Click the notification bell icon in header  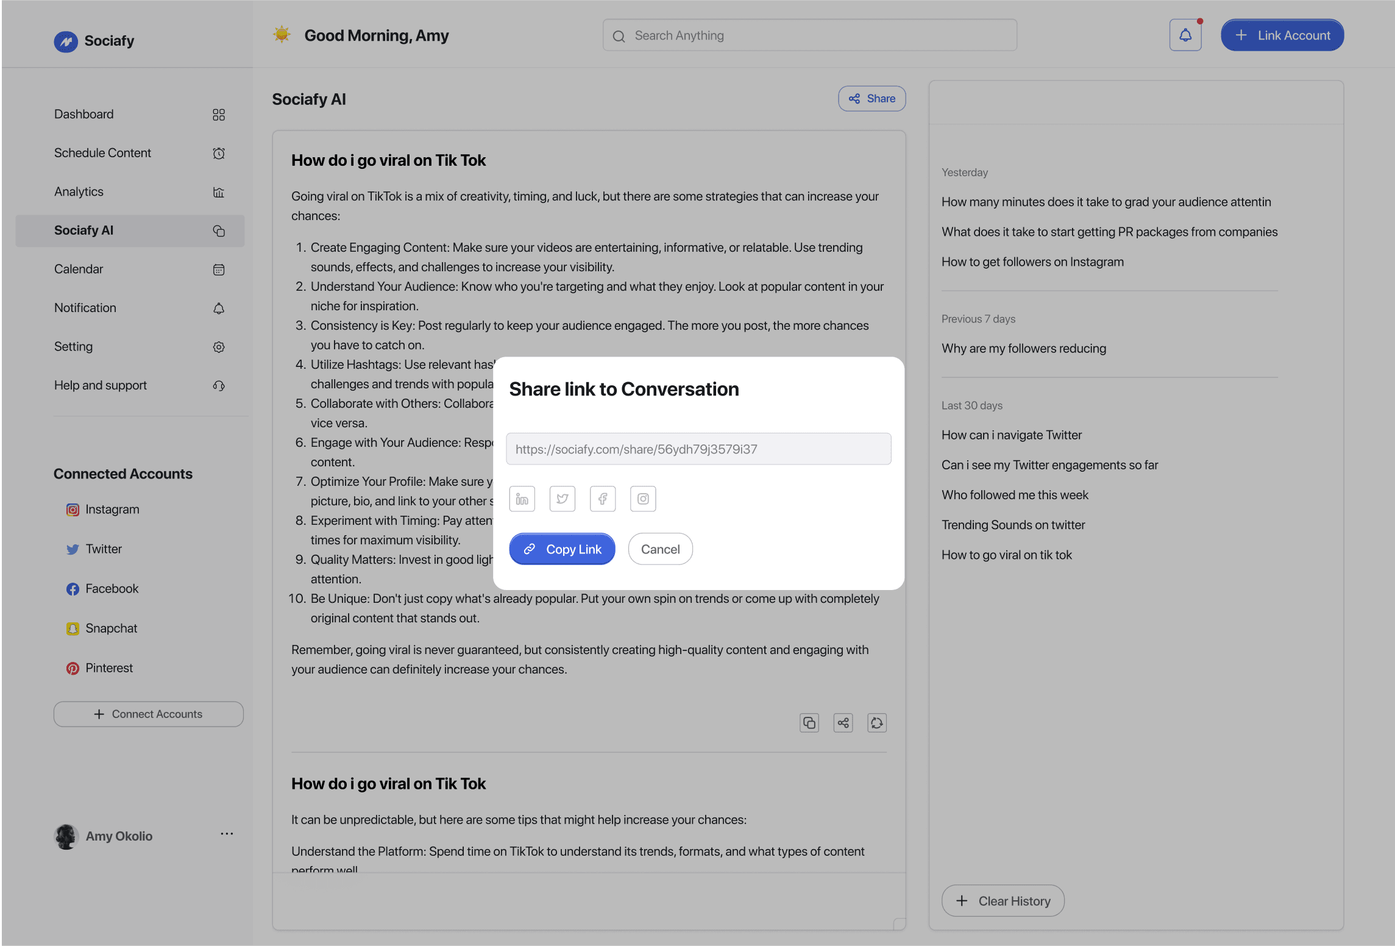coord(1185,35)
